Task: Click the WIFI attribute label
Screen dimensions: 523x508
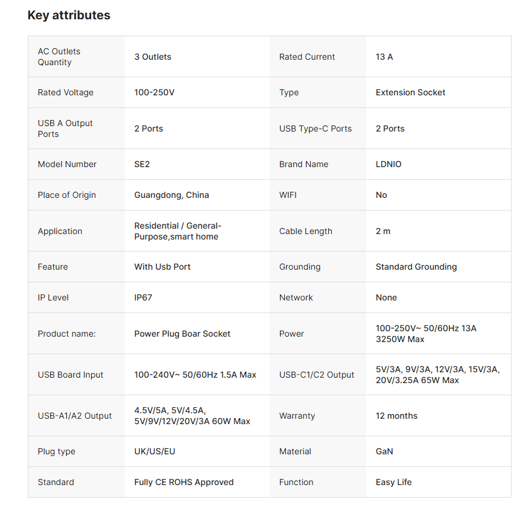Action: [x=288, y=195]
